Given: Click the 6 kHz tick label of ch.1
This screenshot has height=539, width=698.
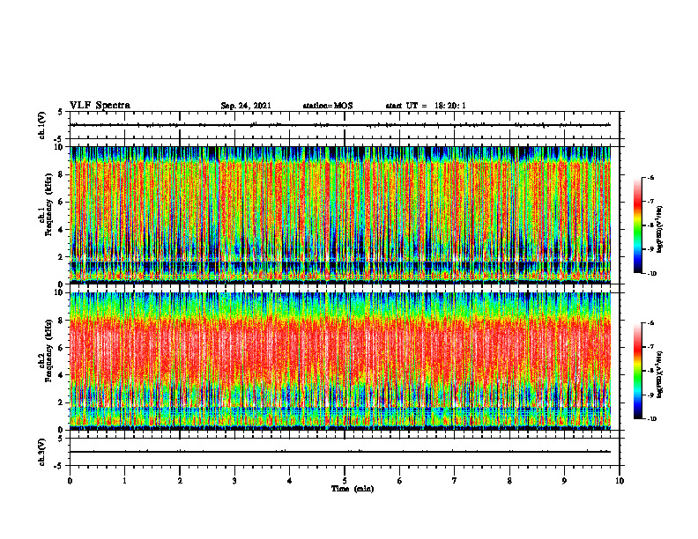Looking at the screenshot, I should point(63,202).
